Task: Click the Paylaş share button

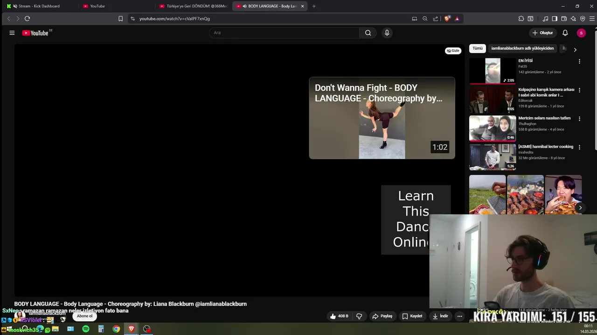Action: (382, 316)
